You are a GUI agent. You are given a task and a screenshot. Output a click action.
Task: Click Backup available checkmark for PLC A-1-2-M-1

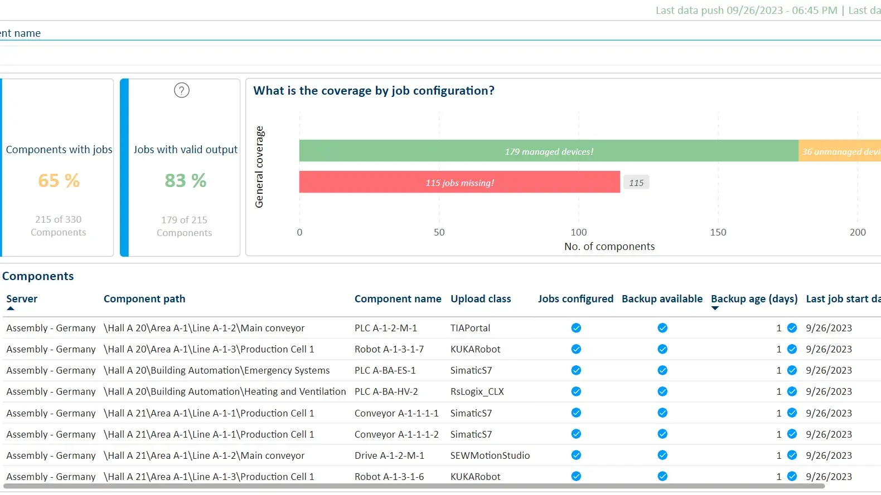[x=662, y=328]
